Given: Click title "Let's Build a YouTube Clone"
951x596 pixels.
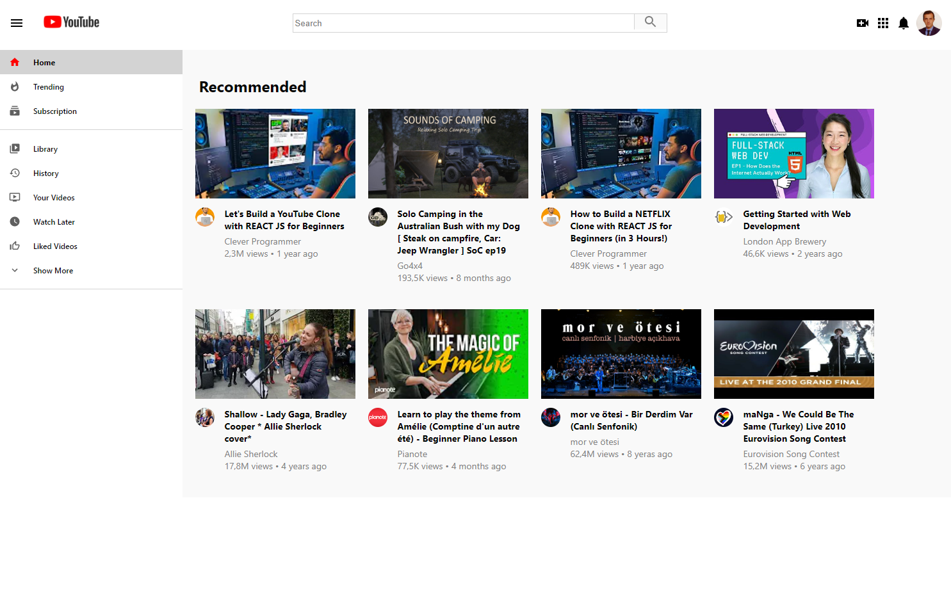Looking at the screenshot, I should pyautogui.click(x=284, y=220).
